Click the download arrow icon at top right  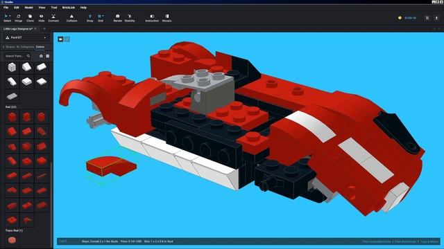(436, 18)
